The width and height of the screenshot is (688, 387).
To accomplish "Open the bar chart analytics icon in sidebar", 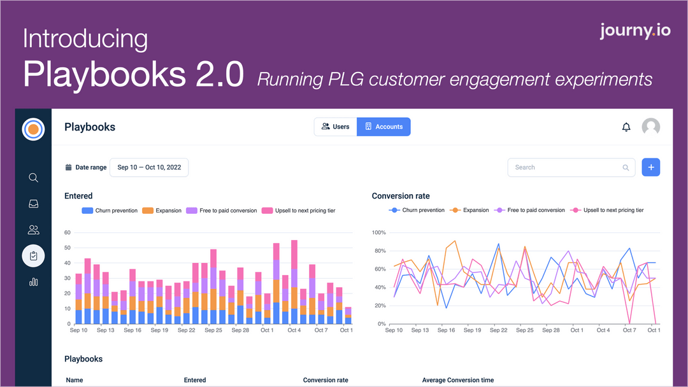I will (33, 282).
